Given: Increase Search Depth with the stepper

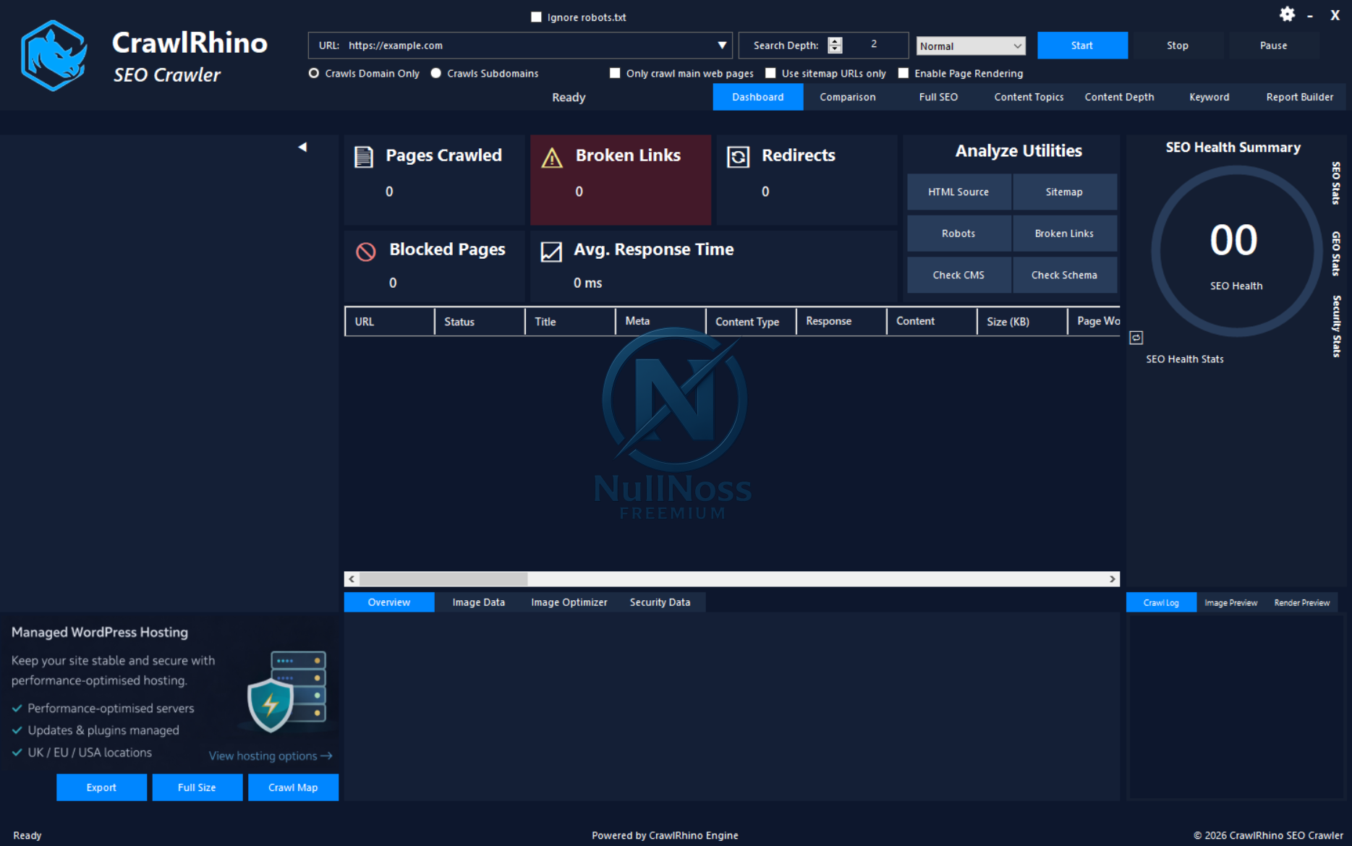Looking at the screenshot, I should [x=836, y=41].
